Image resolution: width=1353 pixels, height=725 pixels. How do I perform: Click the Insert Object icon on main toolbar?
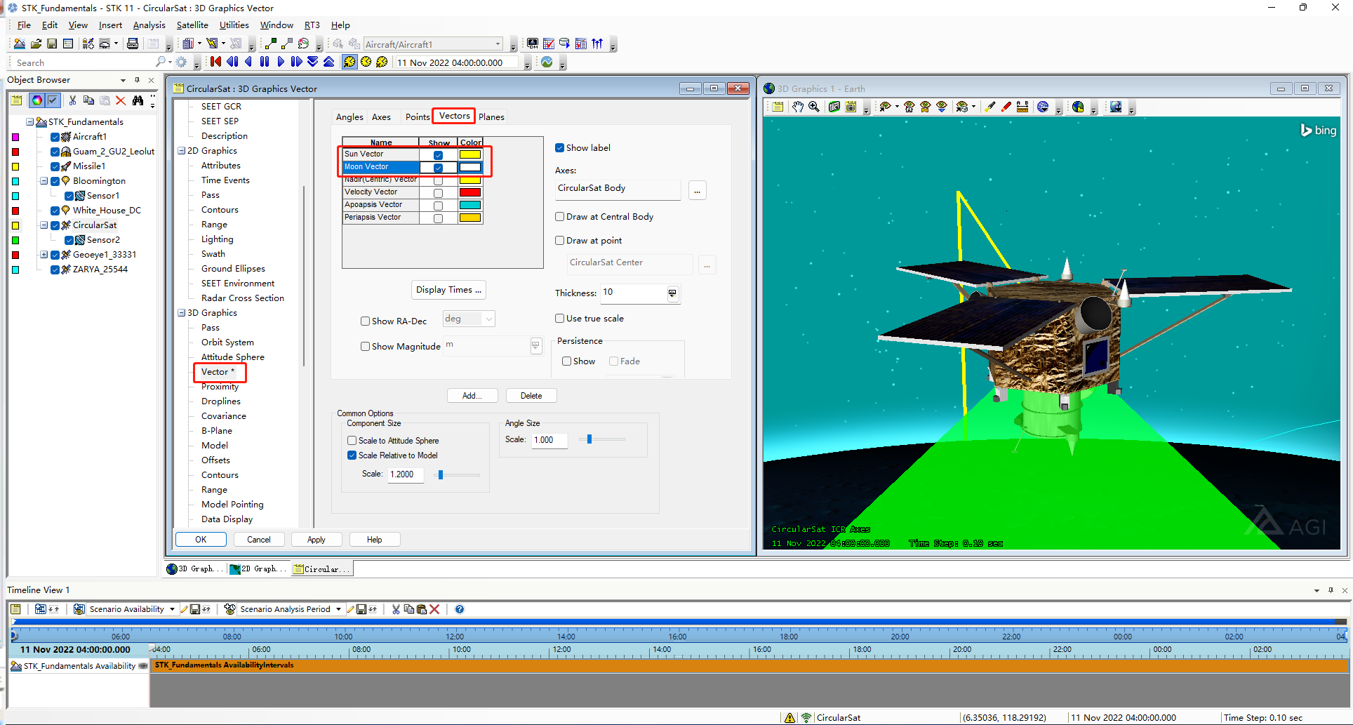click(87, 44)
